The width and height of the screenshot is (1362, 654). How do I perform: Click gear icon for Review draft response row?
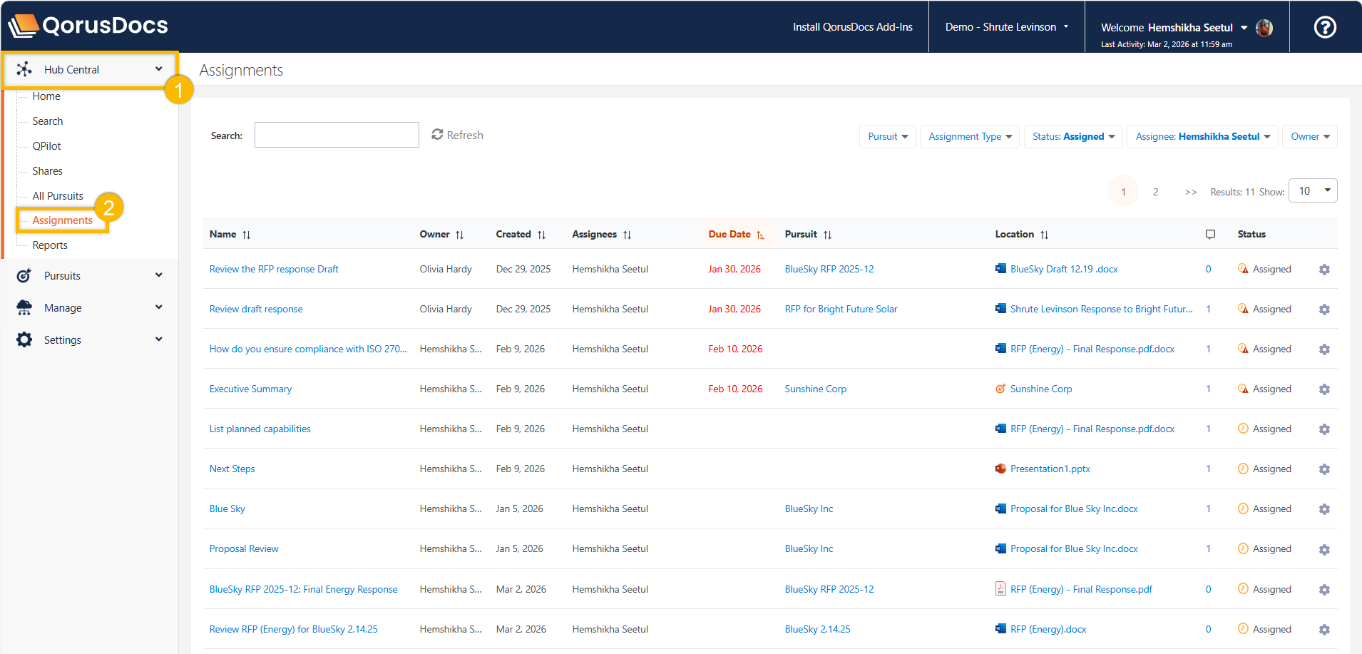click(x=1323, y=310)
